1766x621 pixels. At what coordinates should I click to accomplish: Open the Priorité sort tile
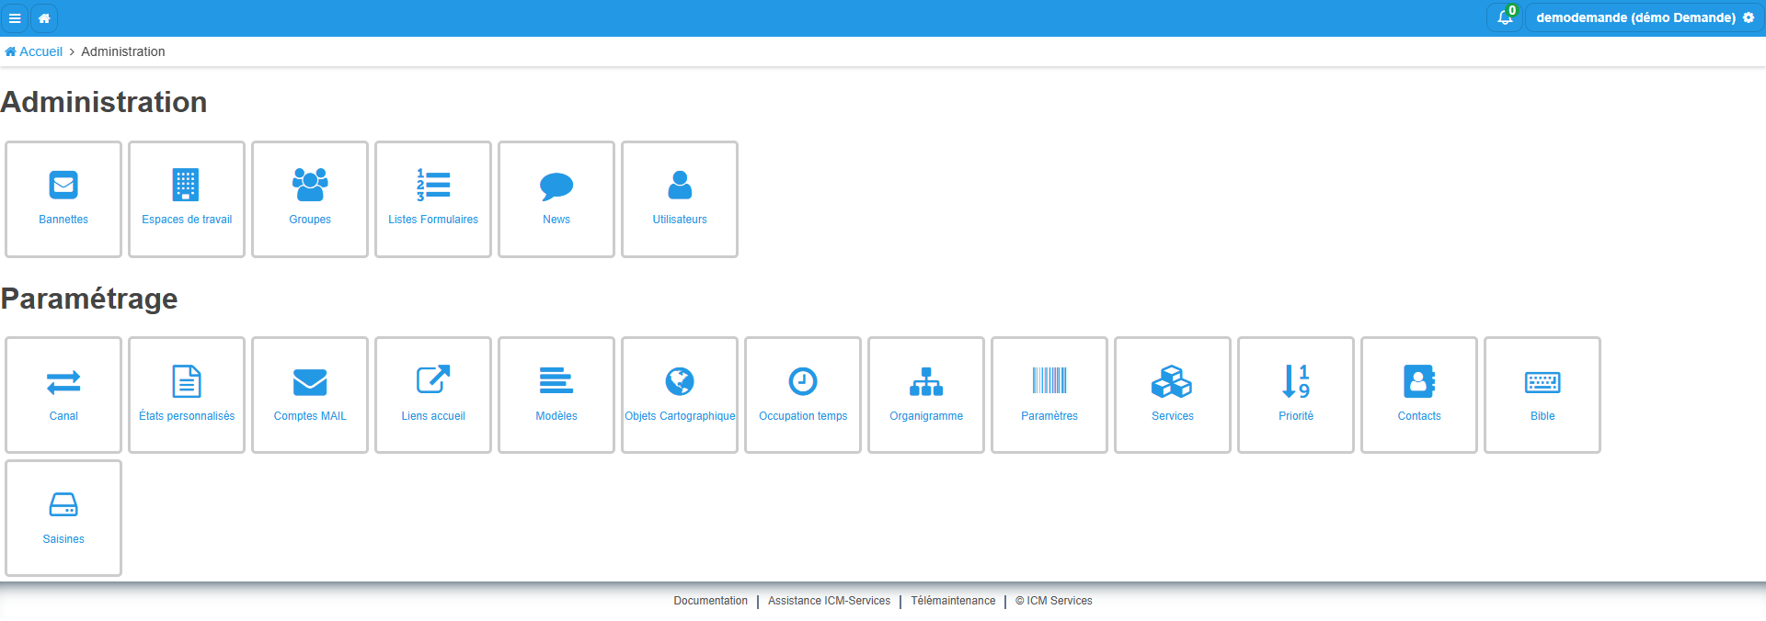pos(1296,395)
